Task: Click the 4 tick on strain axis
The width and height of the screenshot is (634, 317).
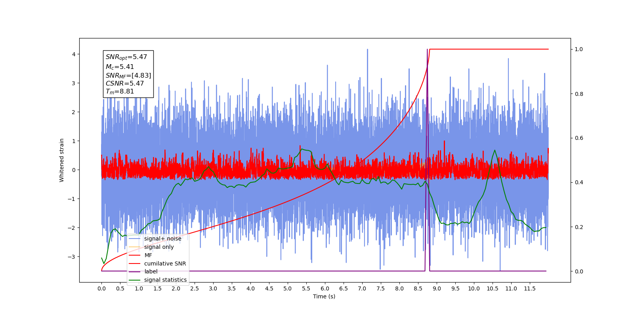Action: (x=74, y=54)
